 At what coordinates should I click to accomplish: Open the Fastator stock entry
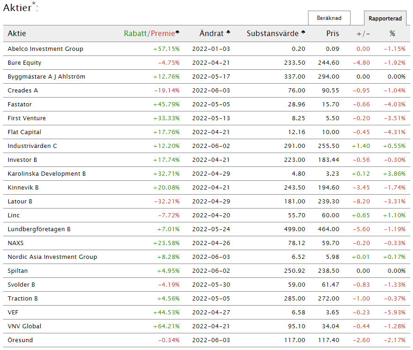point(19,104)
